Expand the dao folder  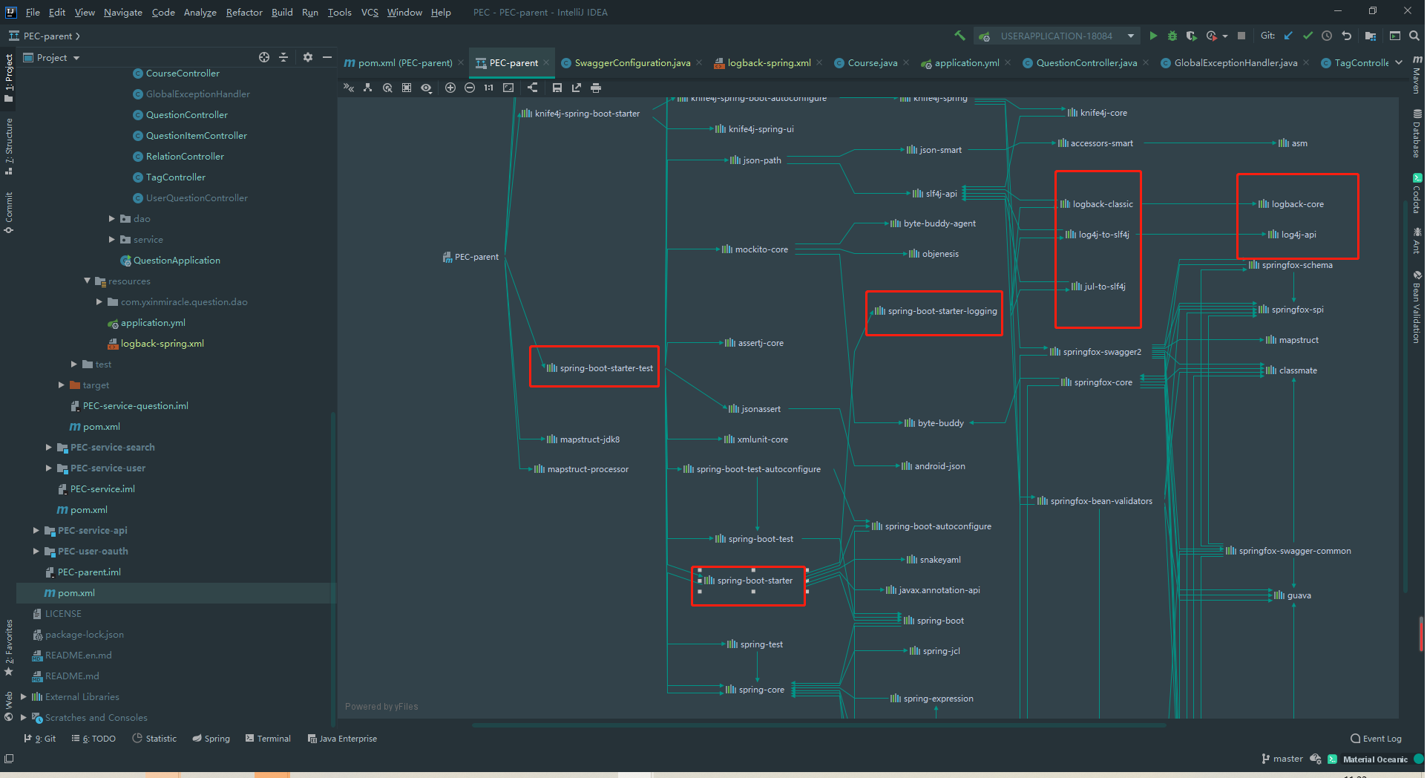[112, 219]
